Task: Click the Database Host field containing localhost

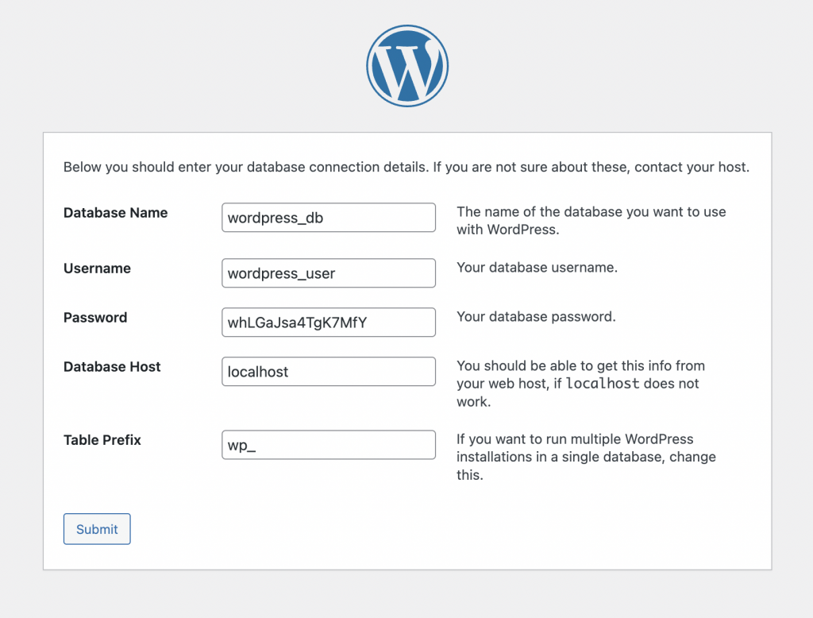Action: point(329,372)
